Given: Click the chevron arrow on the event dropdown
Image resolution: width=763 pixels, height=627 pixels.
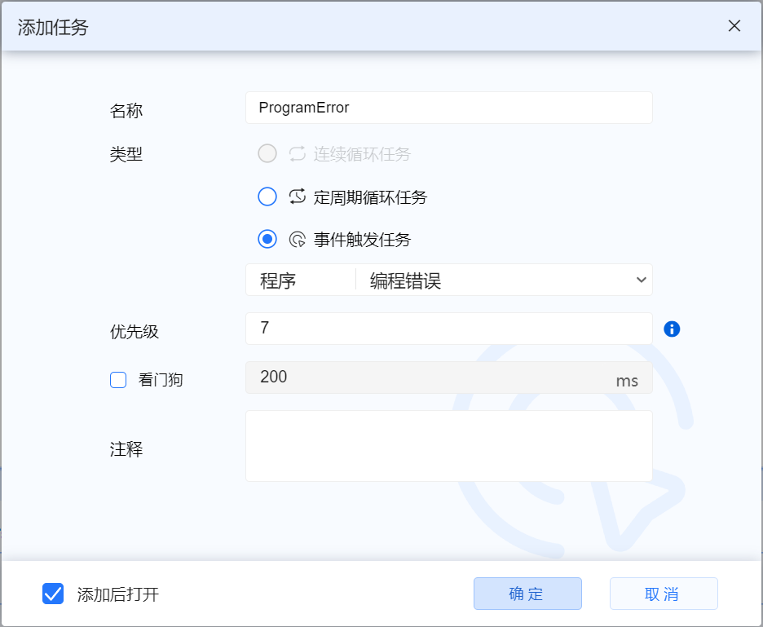Looking at the screenshot, I should click(641, 280).
